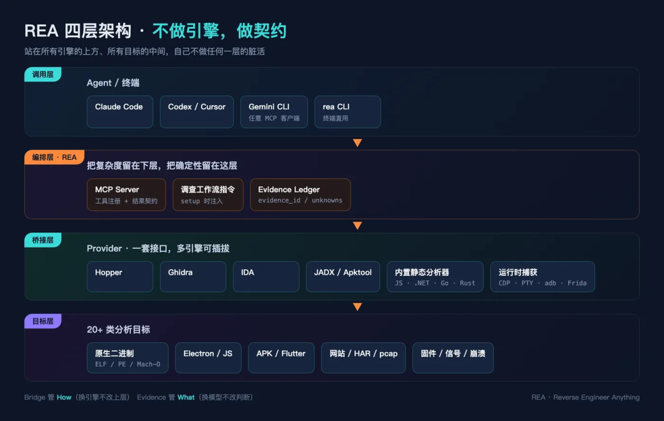Select the 内置静态分析器 card
The width and height of the screenshot is (664, 421).
coord(435,276)
